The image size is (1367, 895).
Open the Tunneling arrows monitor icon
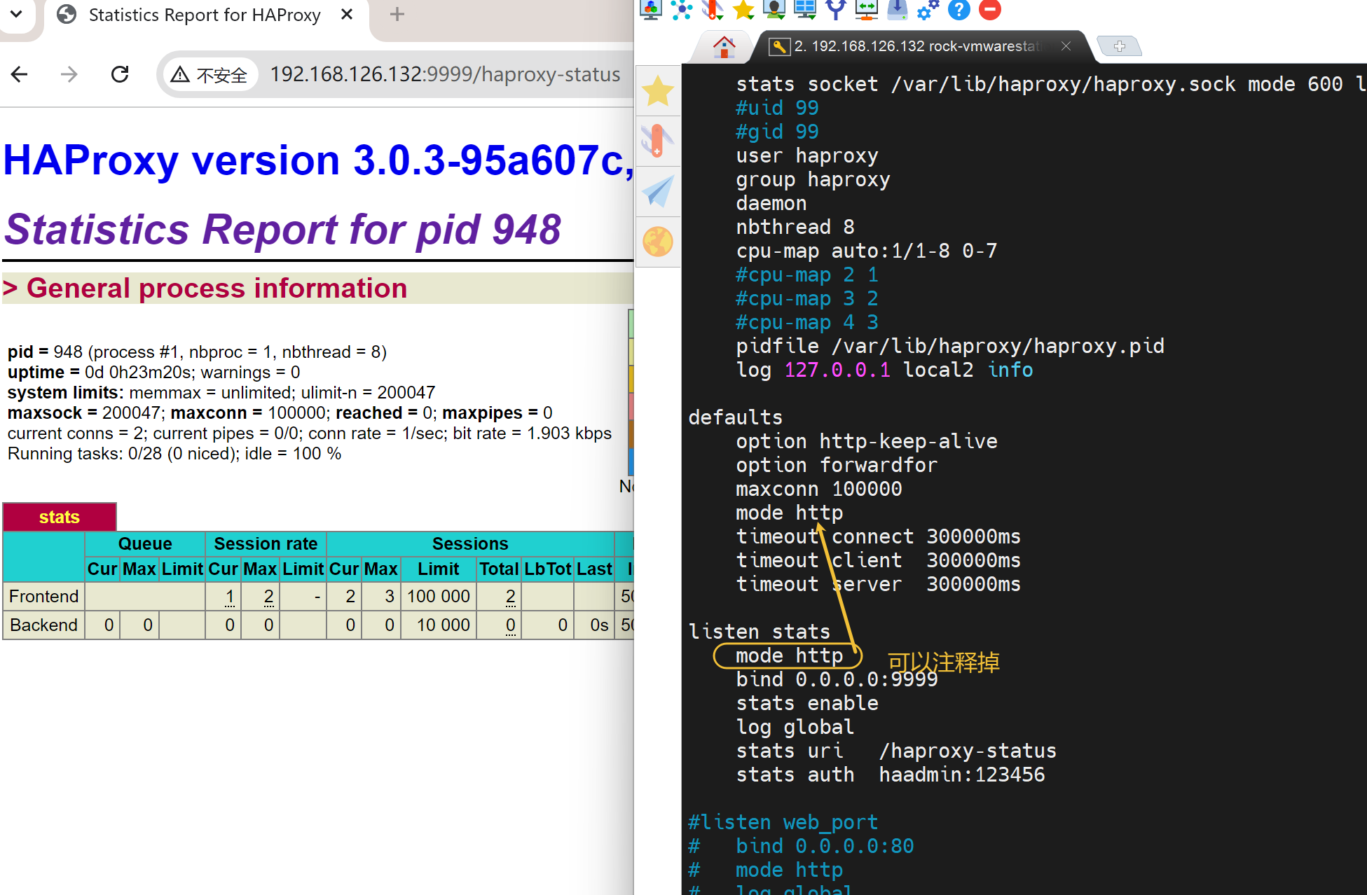[867, 9]
